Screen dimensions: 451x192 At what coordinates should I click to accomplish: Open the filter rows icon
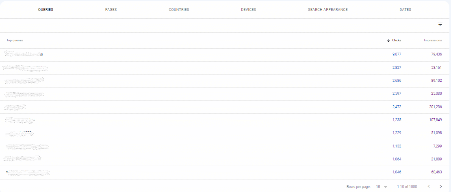click(440, 24)
